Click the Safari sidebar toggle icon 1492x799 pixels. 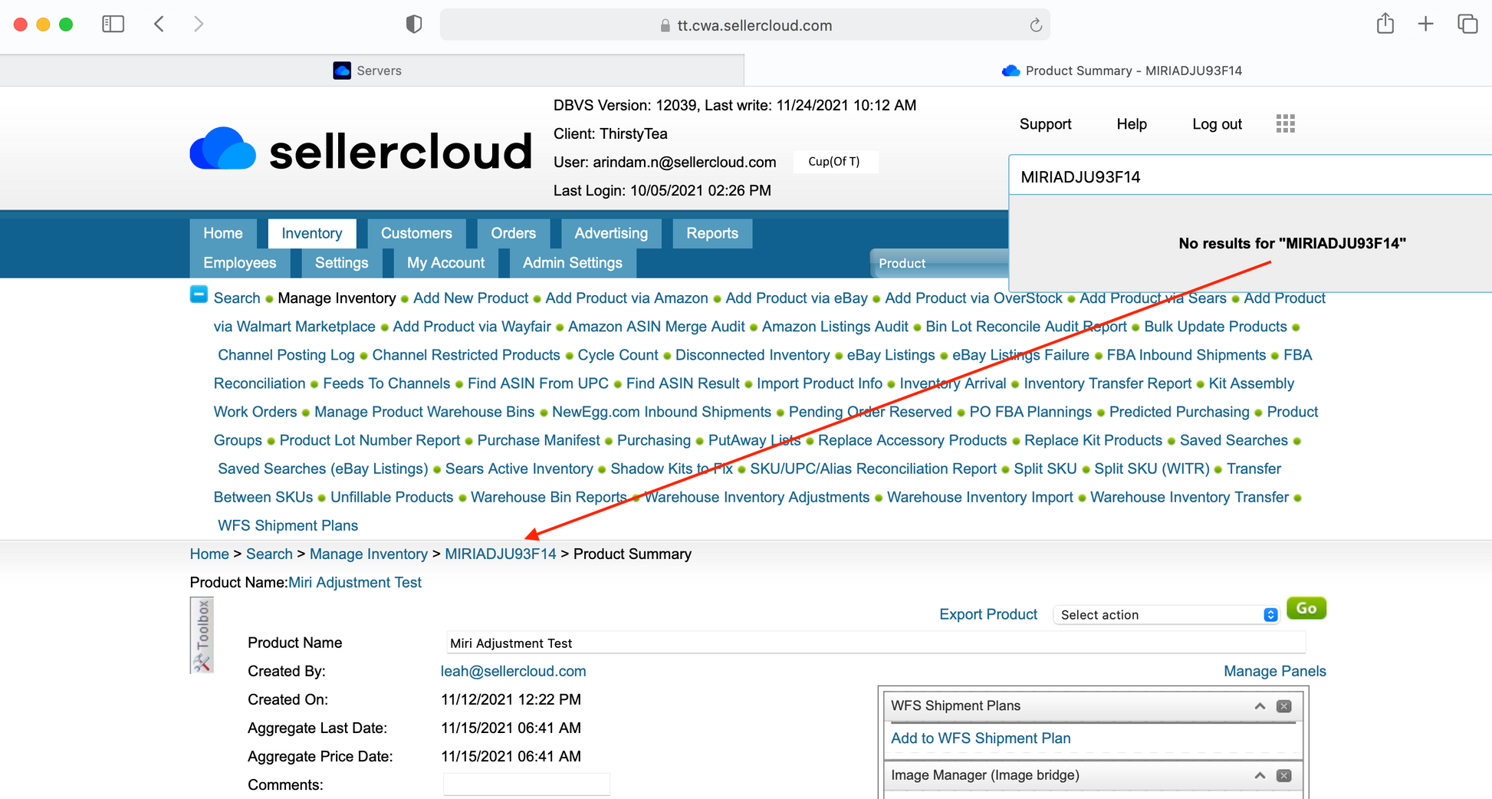pyautogui.click(x=113, y=25)
